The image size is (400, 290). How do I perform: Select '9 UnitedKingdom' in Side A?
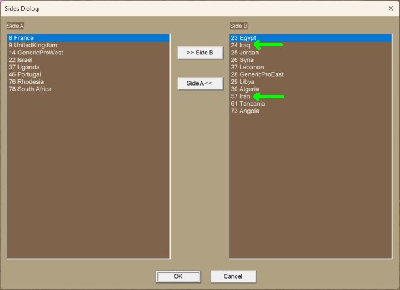89,46
